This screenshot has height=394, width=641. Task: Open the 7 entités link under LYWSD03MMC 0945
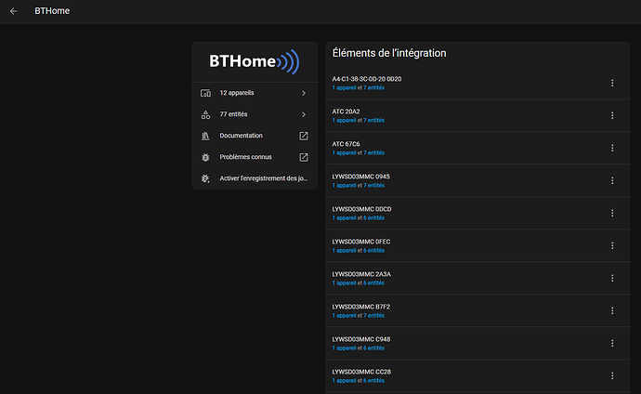(x=374, y=186)
